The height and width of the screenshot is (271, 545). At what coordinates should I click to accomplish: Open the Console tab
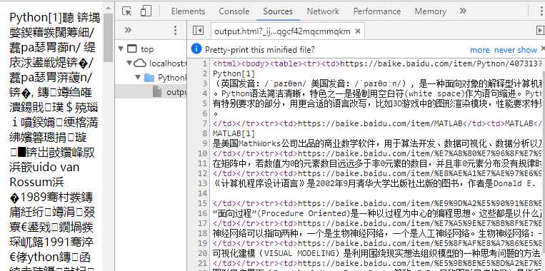pos(234,11)
